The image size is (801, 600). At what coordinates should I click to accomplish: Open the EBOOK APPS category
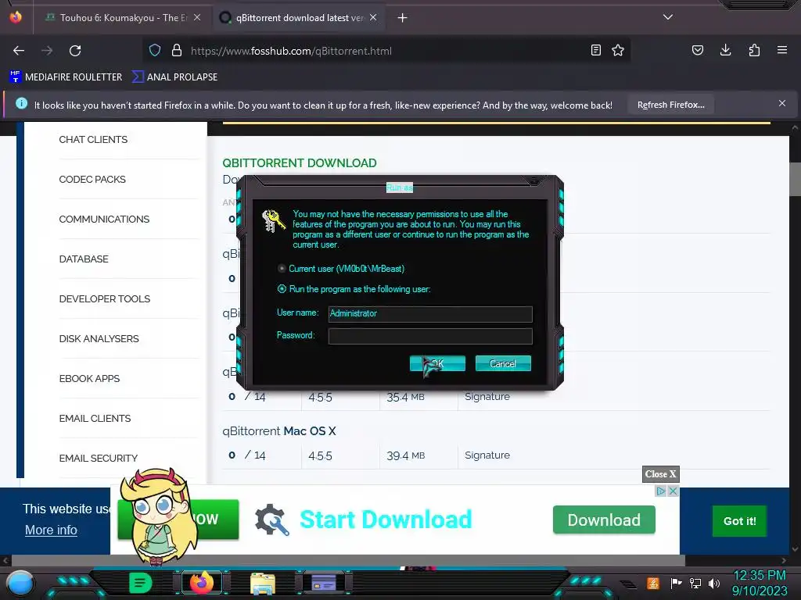point(89,378)
